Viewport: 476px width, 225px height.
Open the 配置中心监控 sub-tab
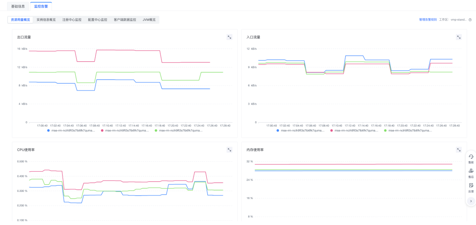click(x=97, y=20)
